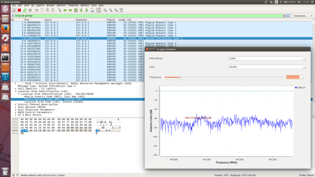Zoom in on packet text

[x=105, y=10]
